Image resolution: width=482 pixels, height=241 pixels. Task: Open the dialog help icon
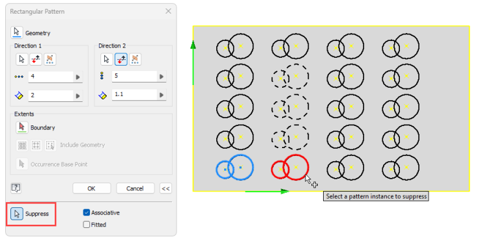pyautogui.click(x=16, y=188)
